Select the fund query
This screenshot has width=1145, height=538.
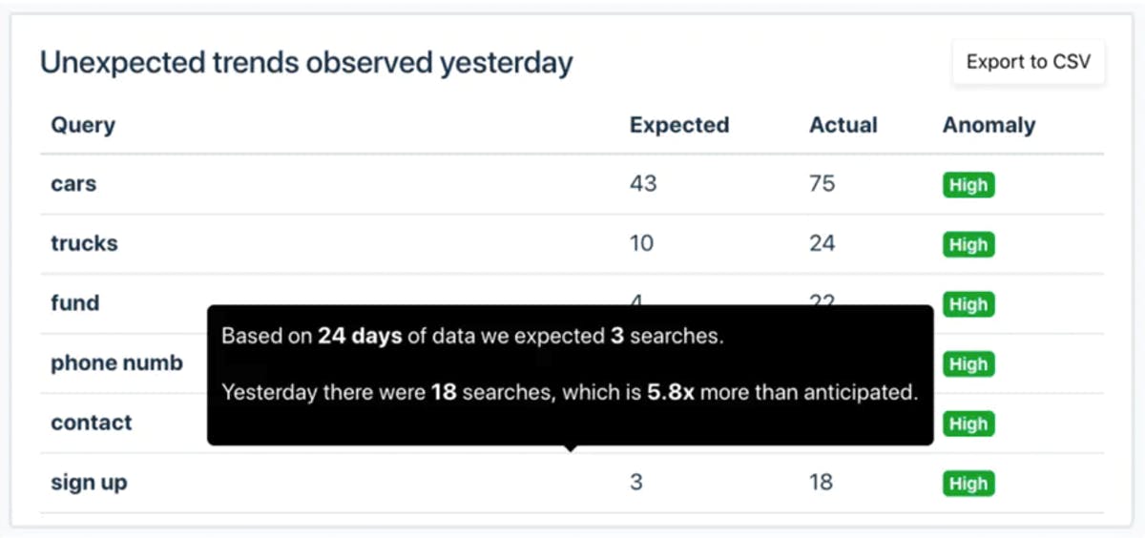click(x=75, y=303)
